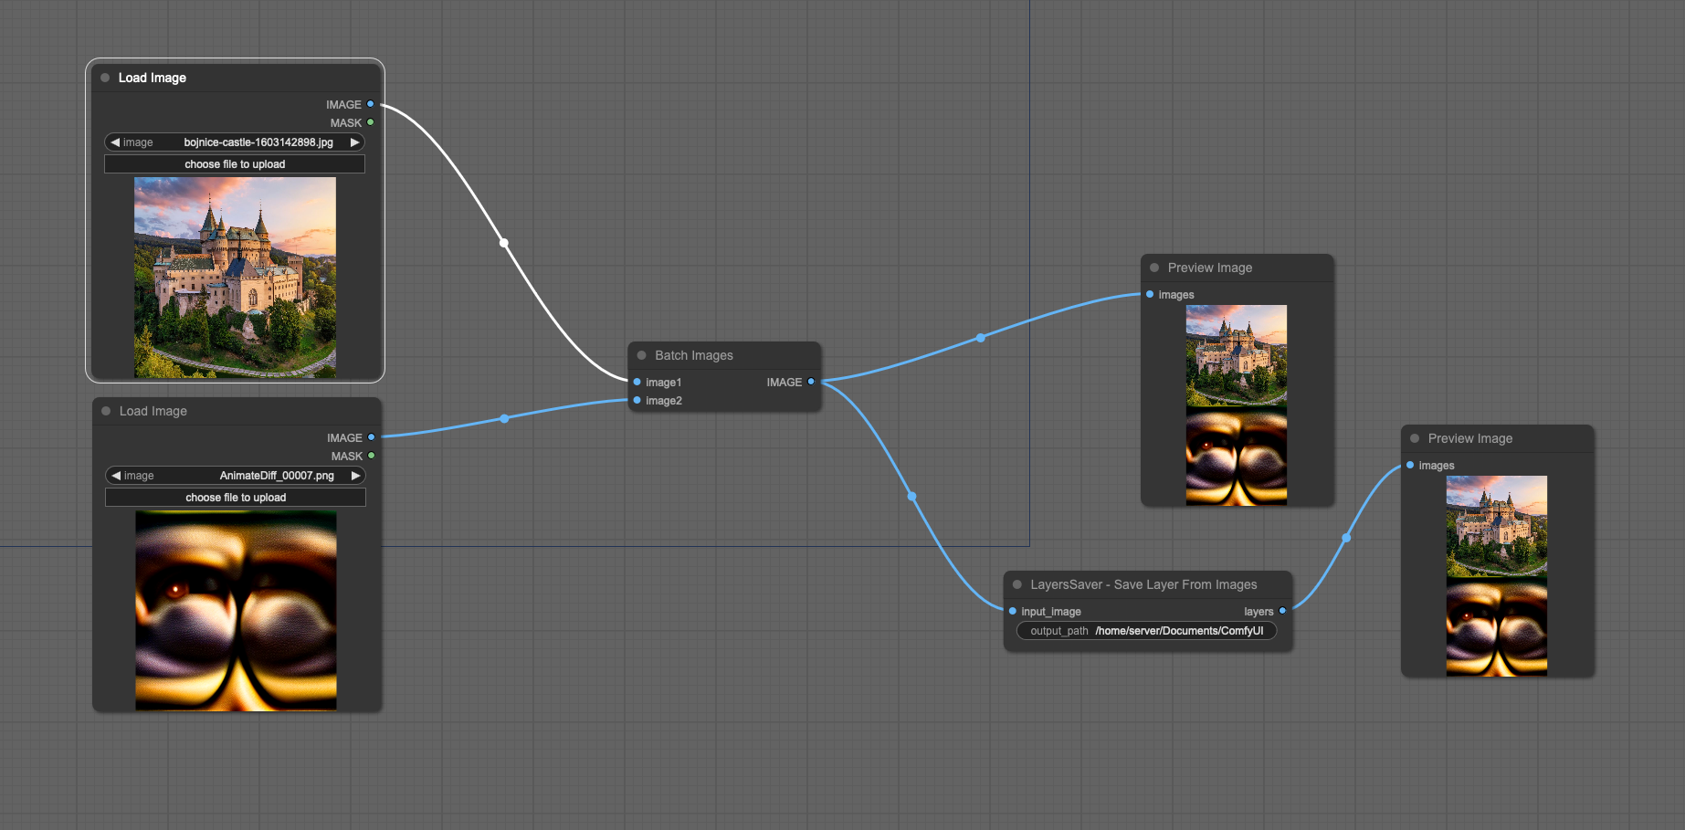Open image list showing bojnice-castle-1603142898.jpg
Screen dimensions: 1685x830
pyautogui.click(x=235, y=142)
